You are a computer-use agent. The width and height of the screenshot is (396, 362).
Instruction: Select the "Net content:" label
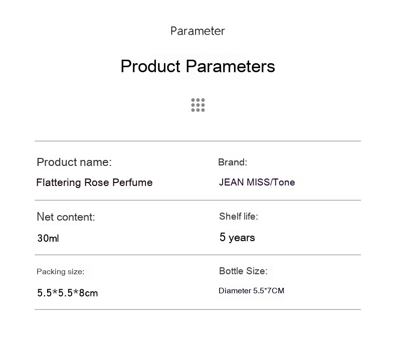pyautogui.click(x=66, y=217)
